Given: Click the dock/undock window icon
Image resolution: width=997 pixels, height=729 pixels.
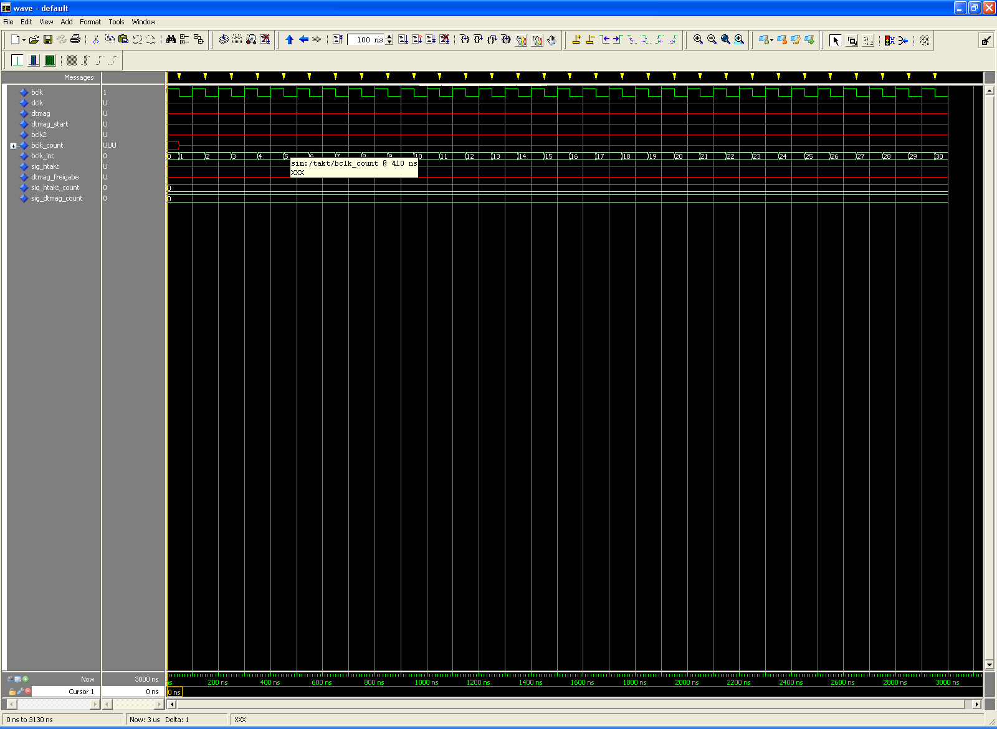Looking at the screenshot, I should (986, 40).
